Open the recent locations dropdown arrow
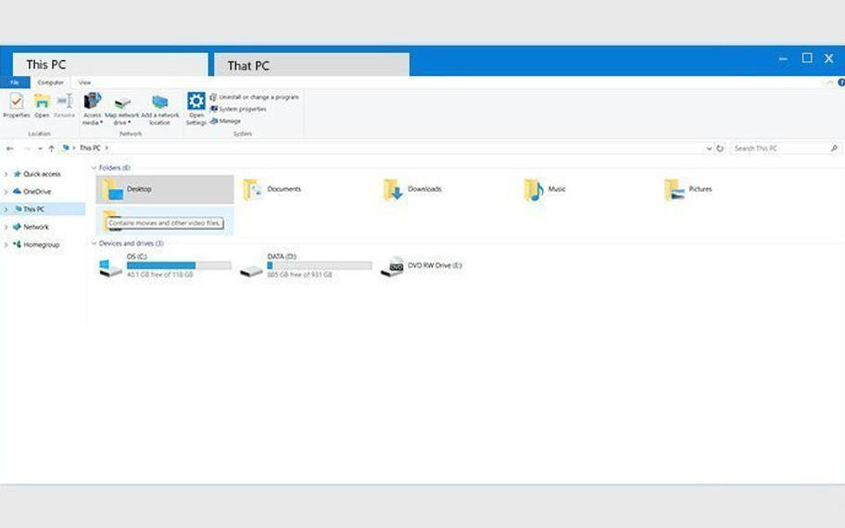Screen dimensions: 845x528 tap(40, 149)
